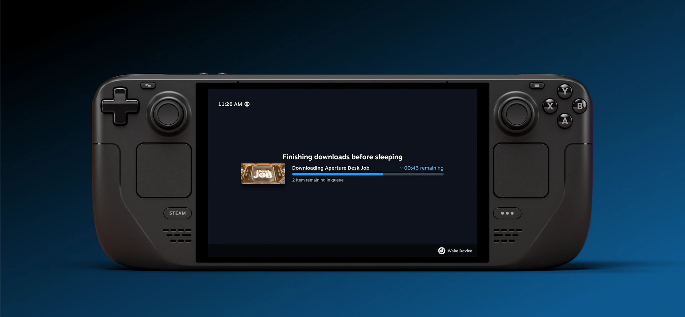The image size is (685, 317).
Task: Click the download progress bar
Action: click(x=368, y=174)
